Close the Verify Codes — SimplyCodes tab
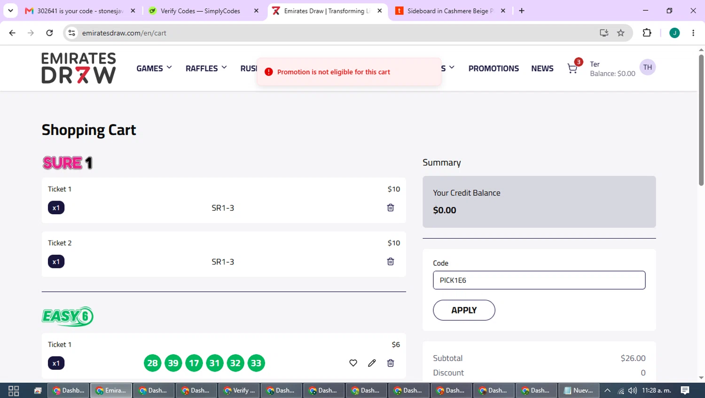 (x=256, y=11)
